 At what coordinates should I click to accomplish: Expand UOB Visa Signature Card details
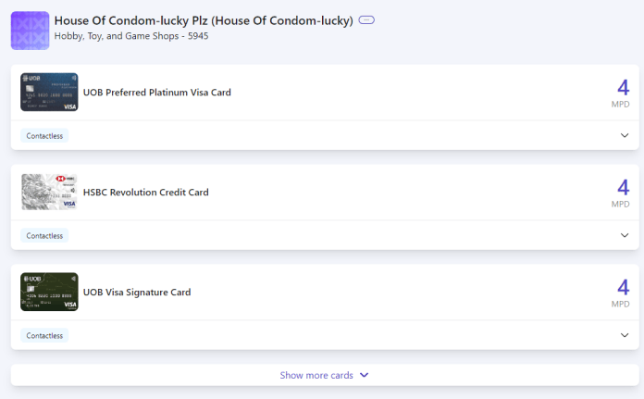tap(625, 335)
